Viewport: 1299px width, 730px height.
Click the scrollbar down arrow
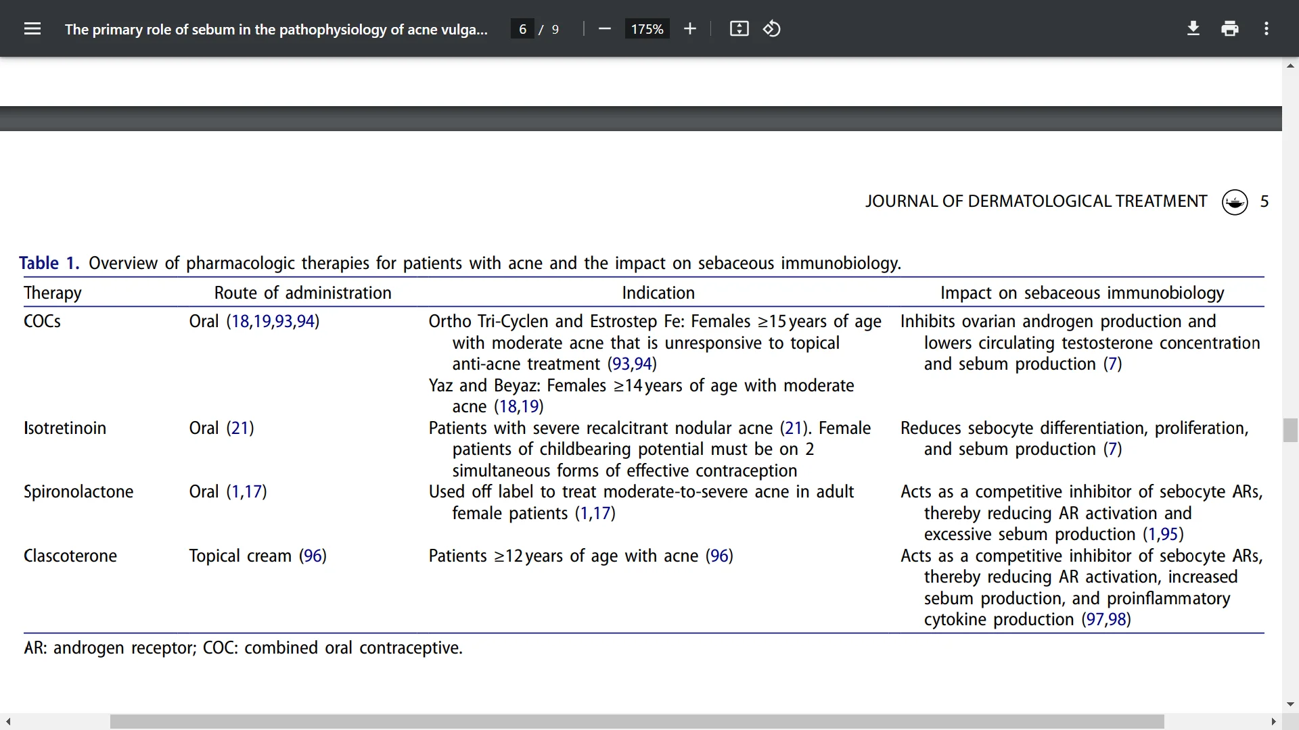(1290, 704)
